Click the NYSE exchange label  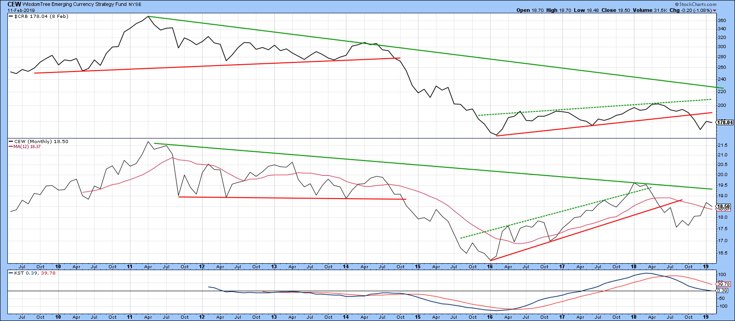coord(135,4)
